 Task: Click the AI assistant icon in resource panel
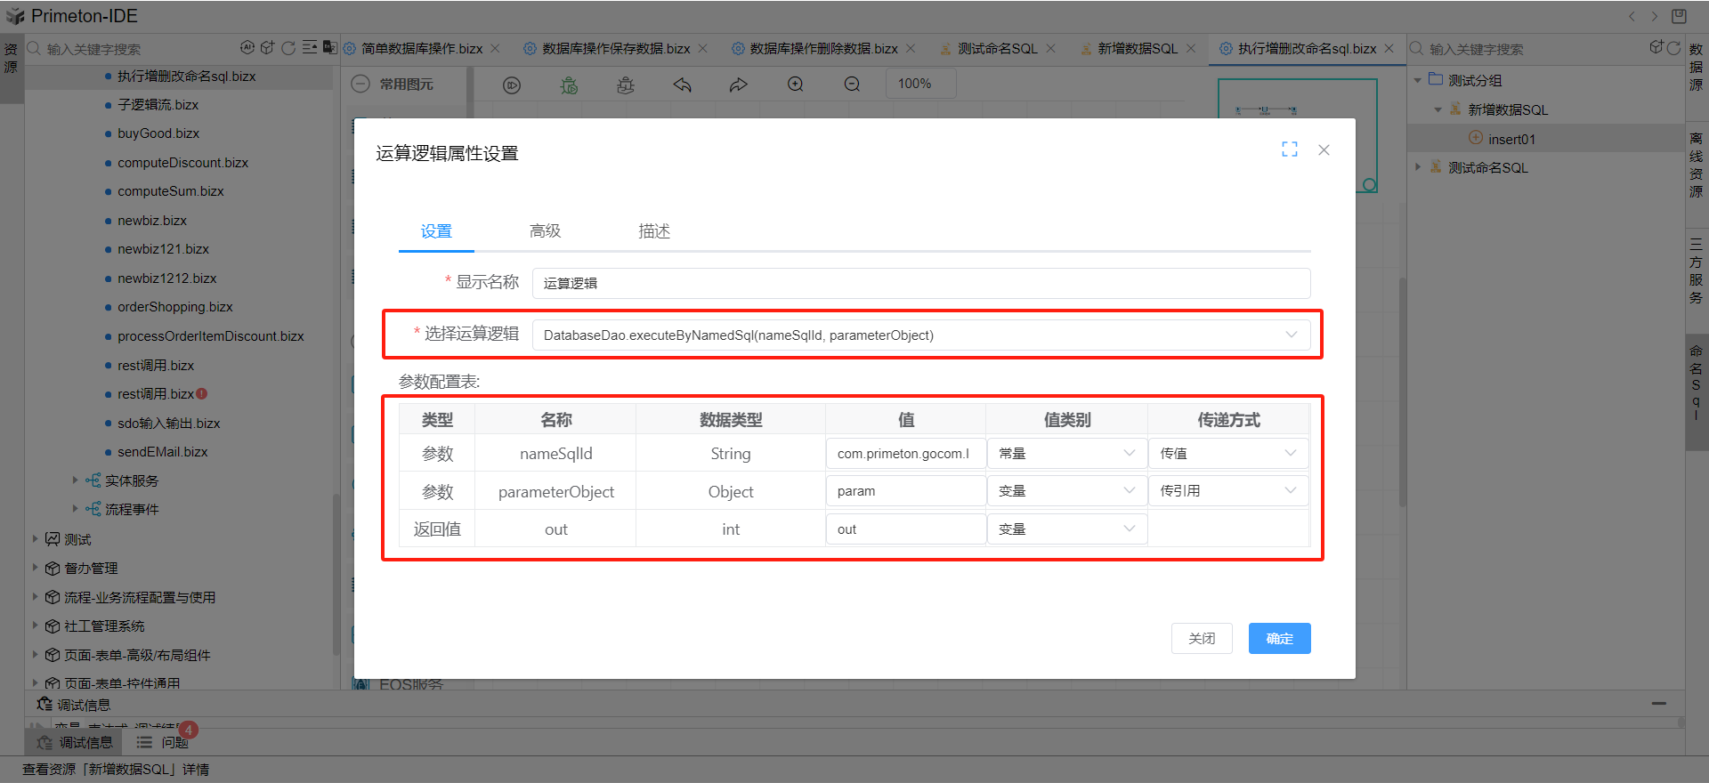point(247,48)
